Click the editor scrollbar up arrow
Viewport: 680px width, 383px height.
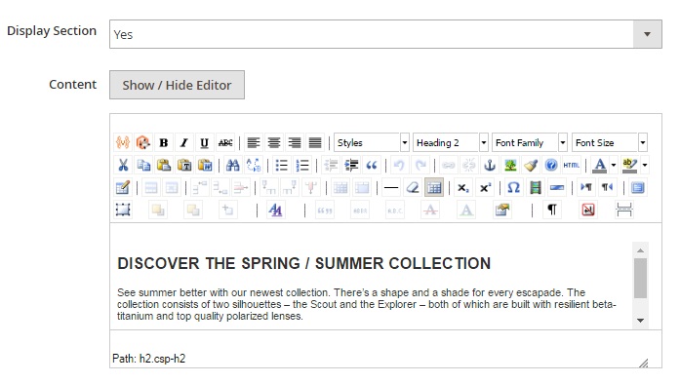click(x=641, y=250)
